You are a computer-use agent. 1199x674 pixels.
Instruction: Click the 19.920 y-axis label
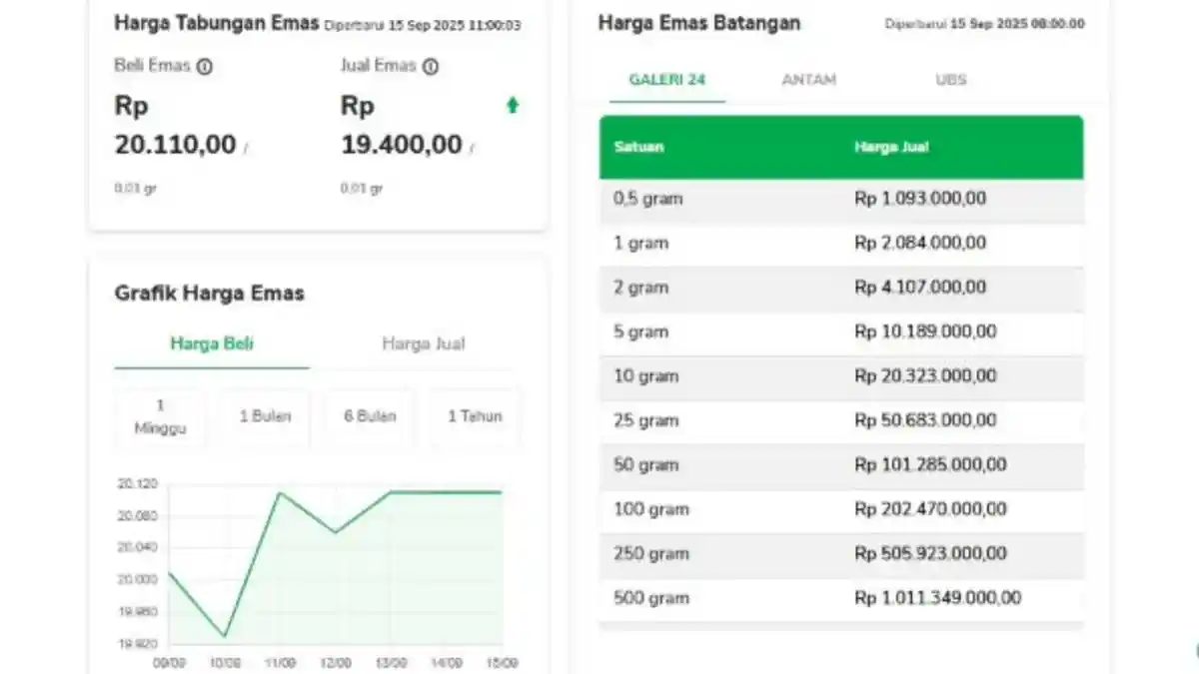point(138,643)
